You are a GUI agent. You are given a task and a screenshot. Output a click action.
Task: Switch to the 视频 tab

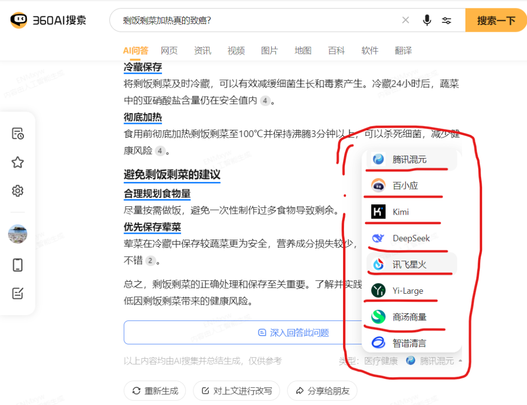(236, 50)
